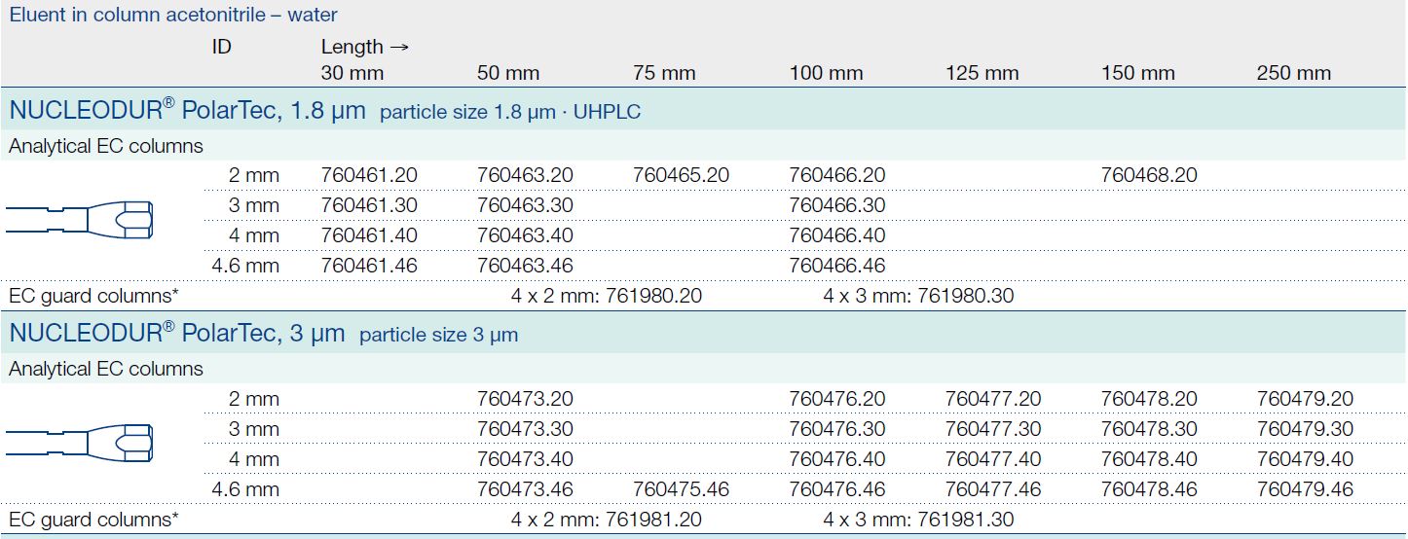Click guard column number 761981.30

965,520
